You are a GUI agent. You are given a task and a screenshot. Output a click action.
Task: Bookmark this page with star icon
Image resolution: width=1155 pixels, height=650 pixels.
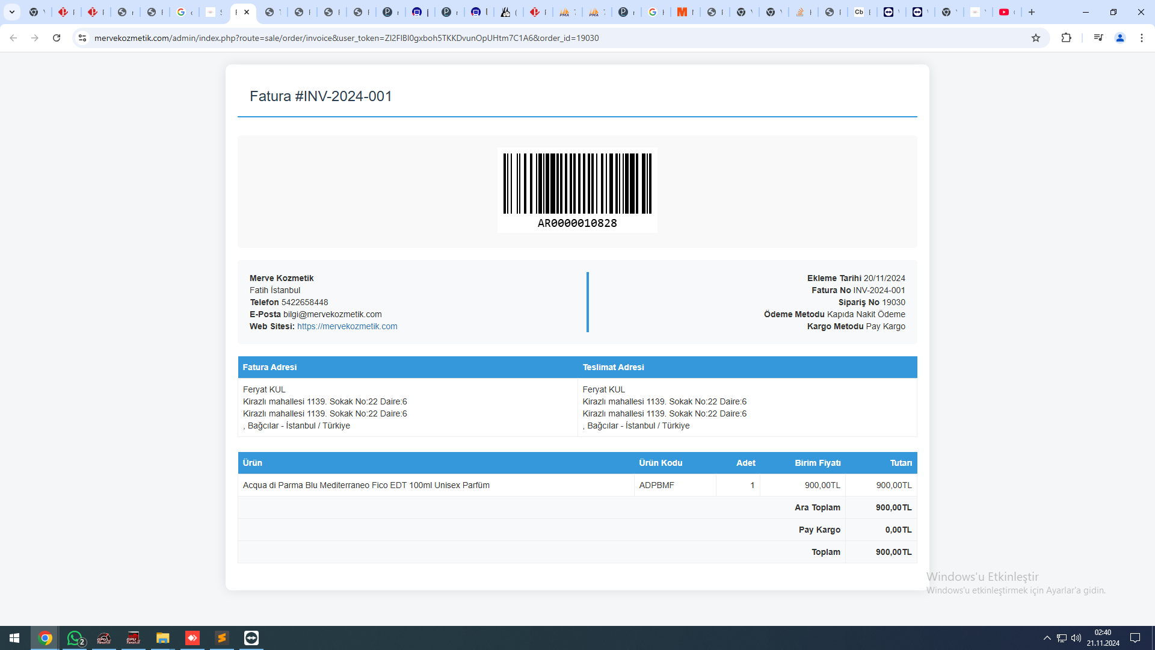(1035, 38)
